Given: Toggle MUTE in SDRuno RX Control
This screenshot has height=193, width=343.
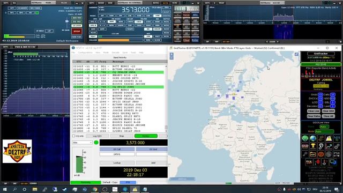Looking at the screenshot, I should pos(93,33).
